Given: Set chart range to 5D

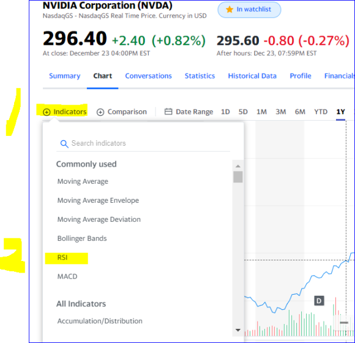Looking at the screenshot, I should [x=243, y=111].
